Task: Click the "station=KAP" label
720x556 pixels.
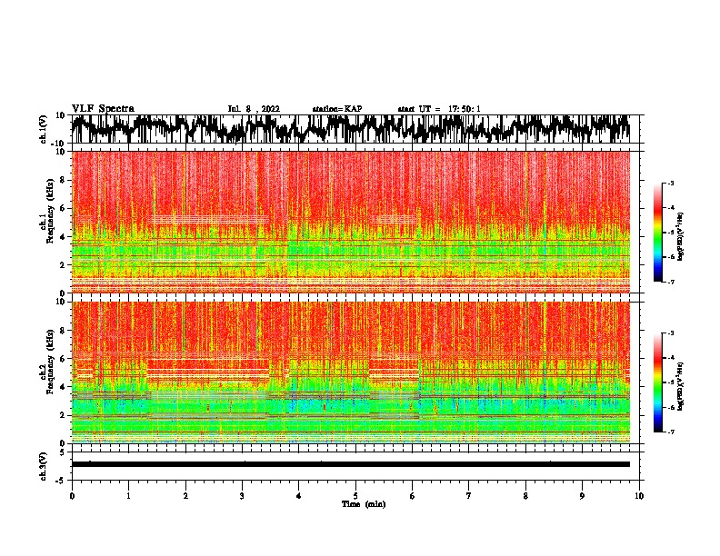Action: tap(337, 109)
